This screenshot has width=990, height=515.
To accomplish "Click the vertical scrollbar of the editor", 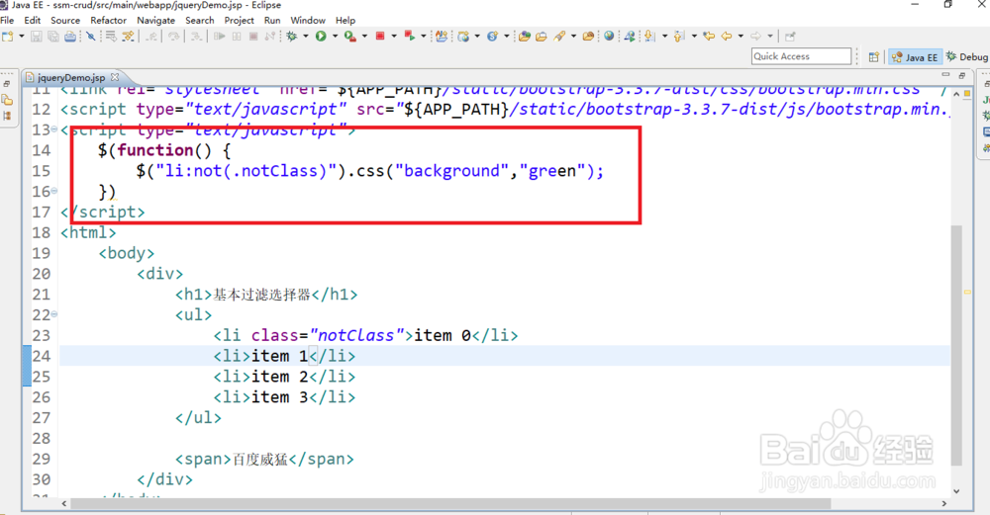I will click(956, 347).
